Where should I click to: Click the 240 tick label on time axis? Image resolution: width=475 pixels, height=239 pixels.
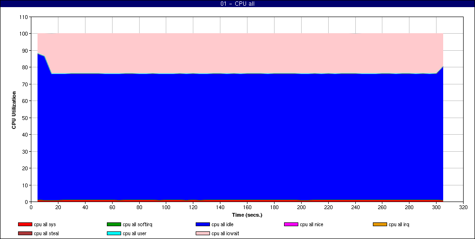(355, 208)
